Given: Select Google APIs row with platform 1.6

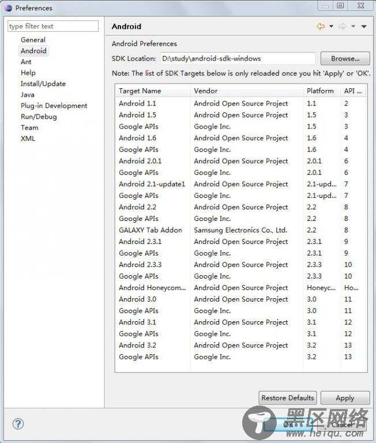Looking at the screenshot, I should point(241,149).
